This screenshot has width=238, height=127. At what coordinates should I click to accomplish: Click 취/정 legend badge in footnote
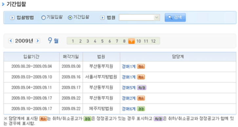(x=158, y=119)
